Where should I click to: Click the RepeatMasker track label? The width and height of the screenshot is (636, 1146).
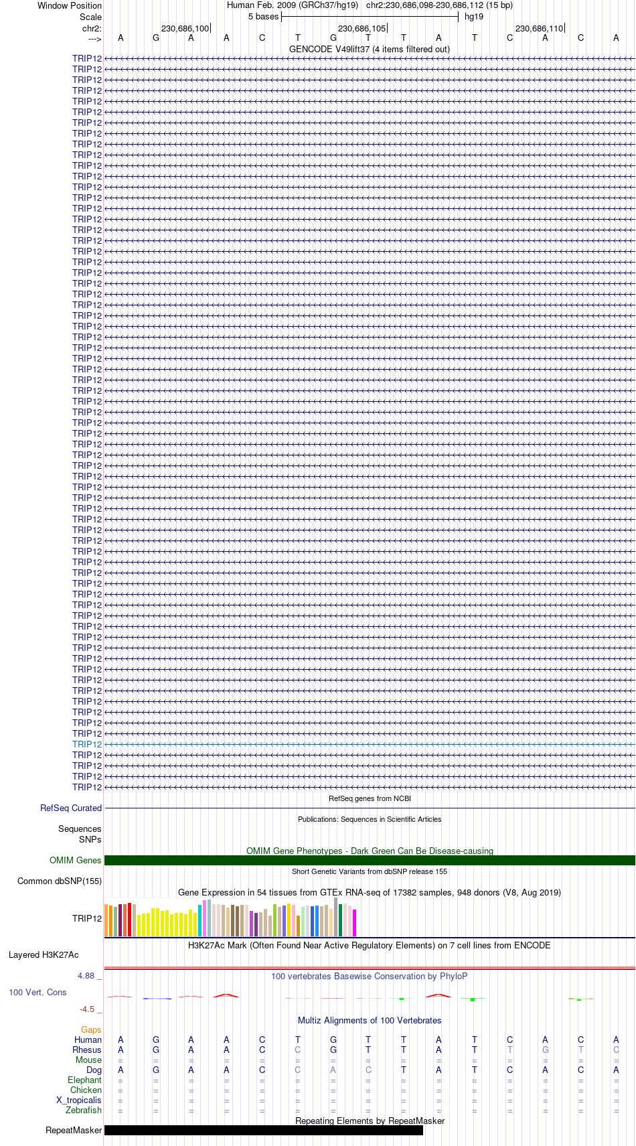coord(74,1130)
